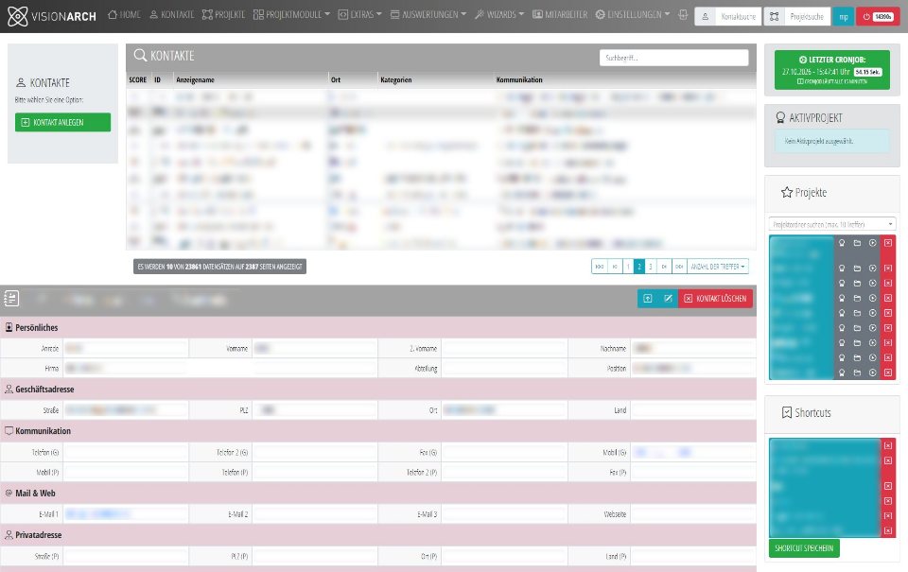Click the Abteilung input field

click(x=504, y=368)
